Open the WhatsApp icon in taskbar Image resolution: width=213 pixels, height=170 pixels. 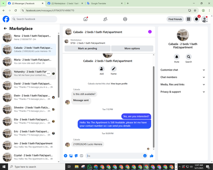pyautogui.click(x=89, y=167)
